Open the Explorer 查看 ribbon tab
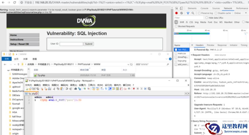Image resolution: width=249 pixels, height=135 pixels. point(35,59)
